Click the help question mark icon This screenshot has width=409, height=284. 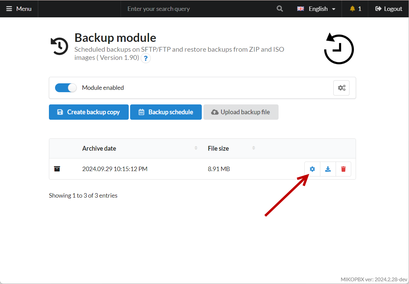pos(146,59)
